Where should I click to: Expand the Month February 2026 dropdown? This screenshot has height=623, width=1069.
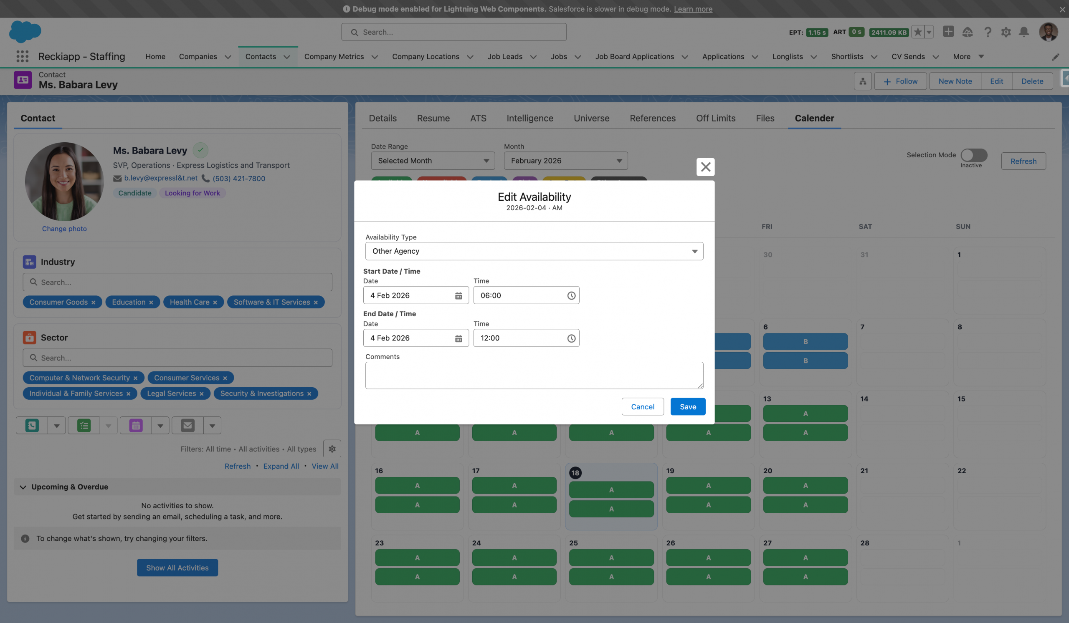[565, 161]
